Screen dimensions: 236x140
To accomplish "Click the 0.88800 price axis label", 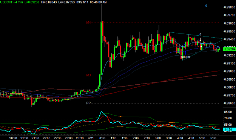I will 230,87.
